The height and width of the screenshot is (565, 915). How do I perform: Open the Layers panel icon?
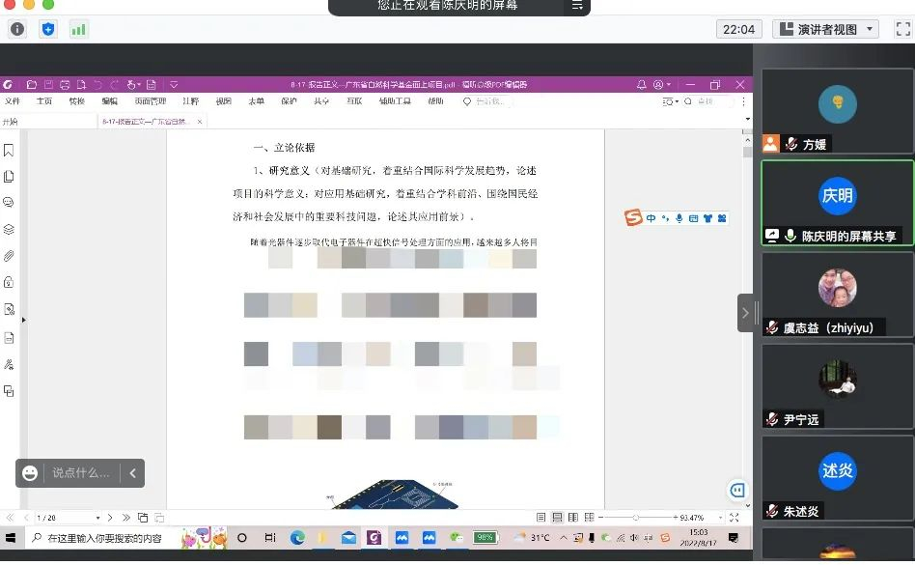pos(9,230)
